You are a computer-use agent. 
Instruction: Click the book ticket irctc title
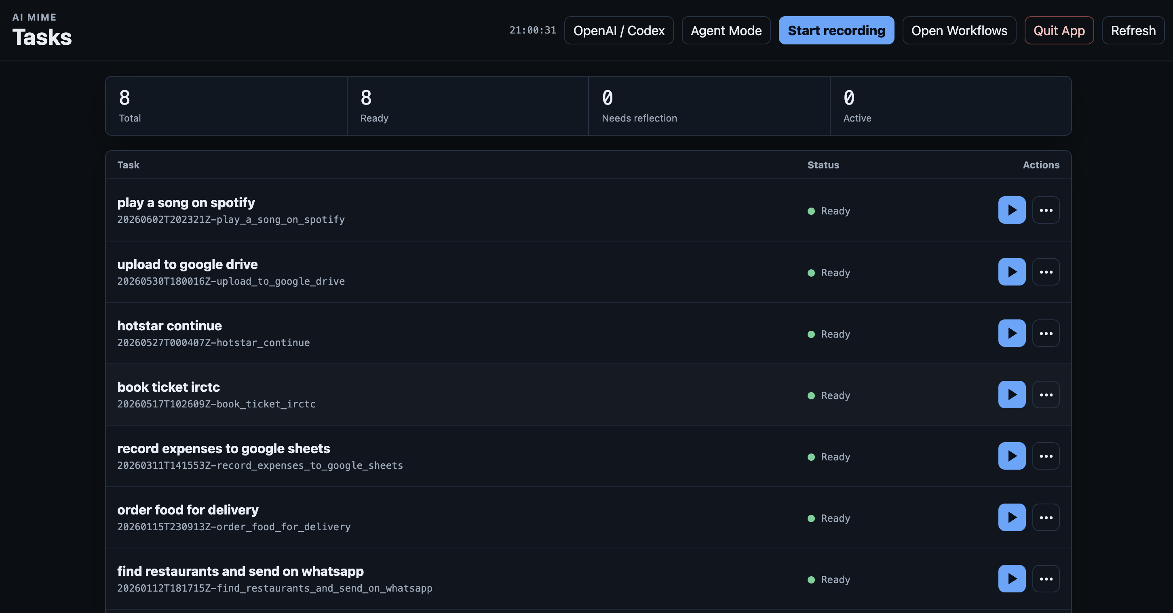[x=169, y=387]
